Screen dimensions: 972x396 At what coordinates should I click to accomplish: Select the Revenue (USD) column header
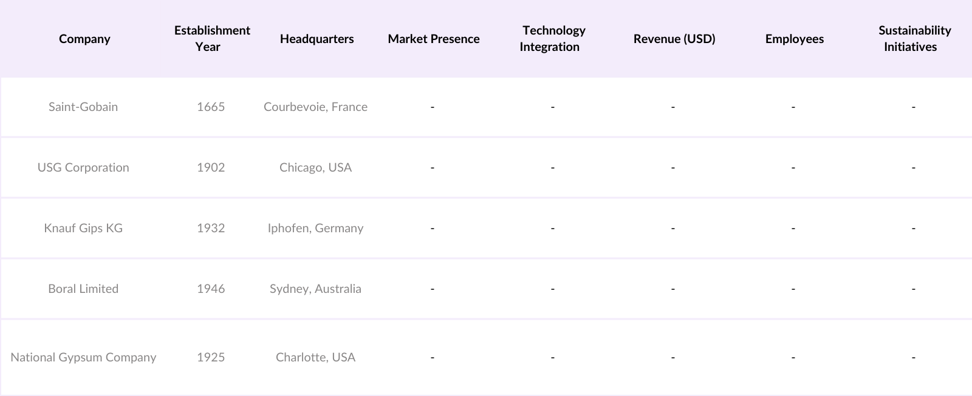click(x=674, y=39)
